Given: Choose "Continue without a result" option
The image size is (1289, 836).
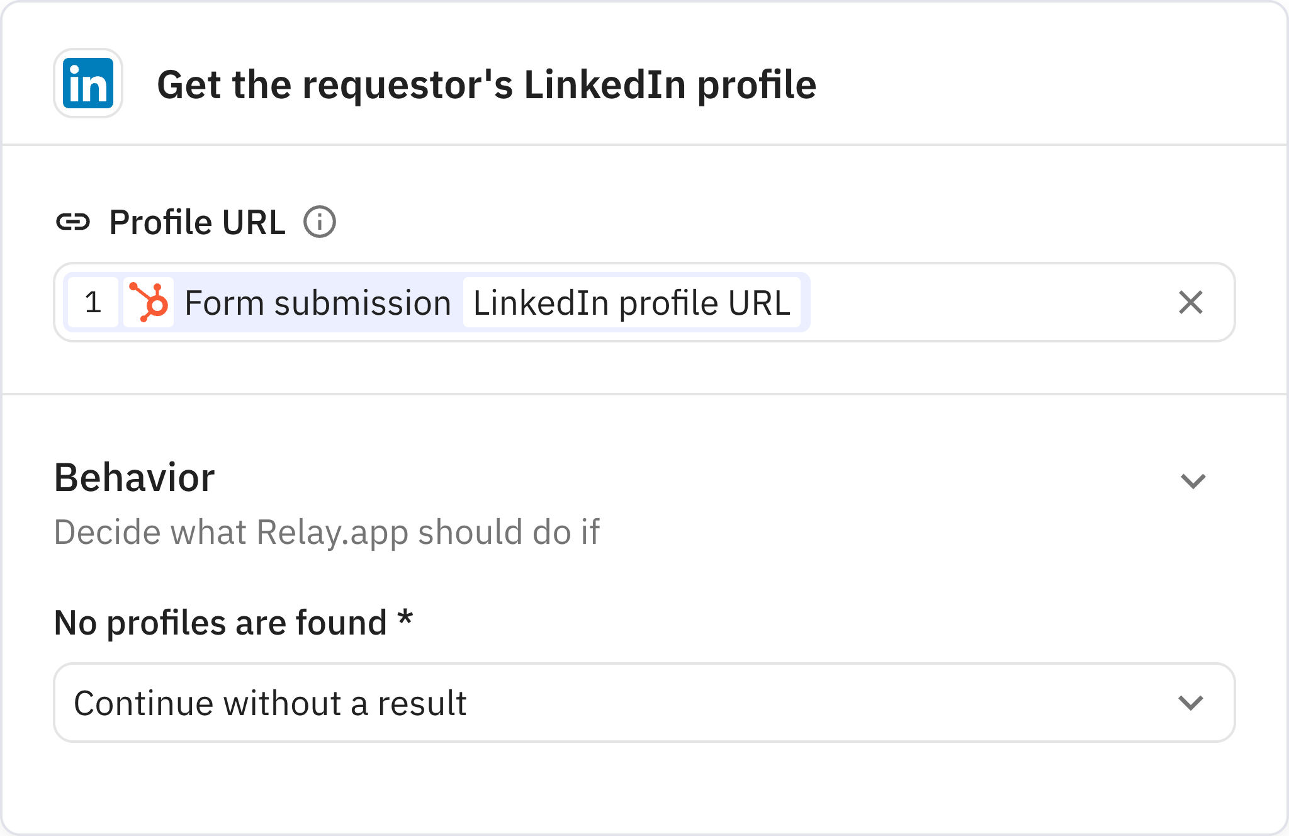Looking at the screenshot, I should tap(271, 703).
